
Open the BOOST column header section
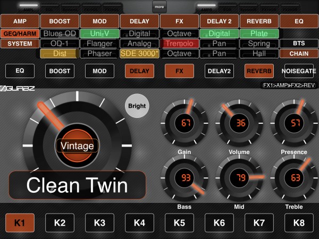[60, 21]
